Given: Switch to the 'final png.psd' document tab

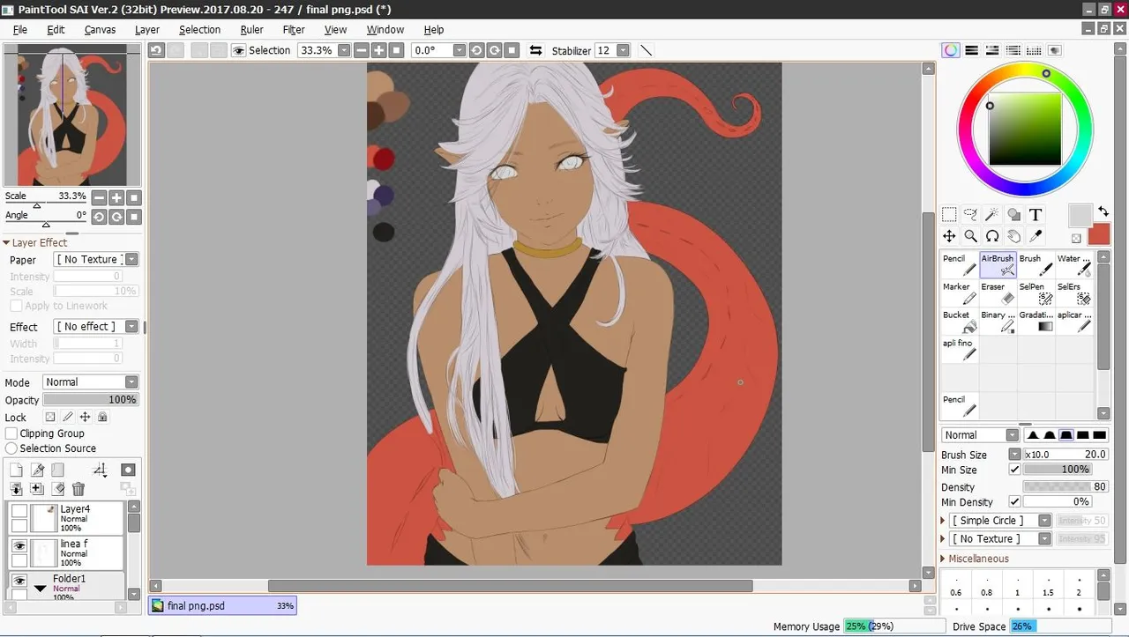Looking at the screenshot, I should 222,605.
